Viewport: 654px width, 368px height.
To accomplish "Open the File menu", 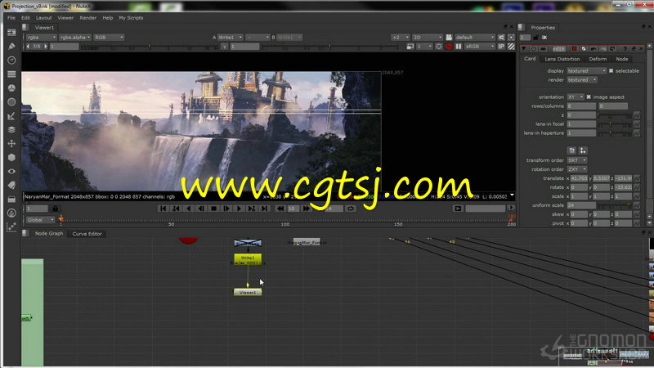I will click(x=11, y=18).
